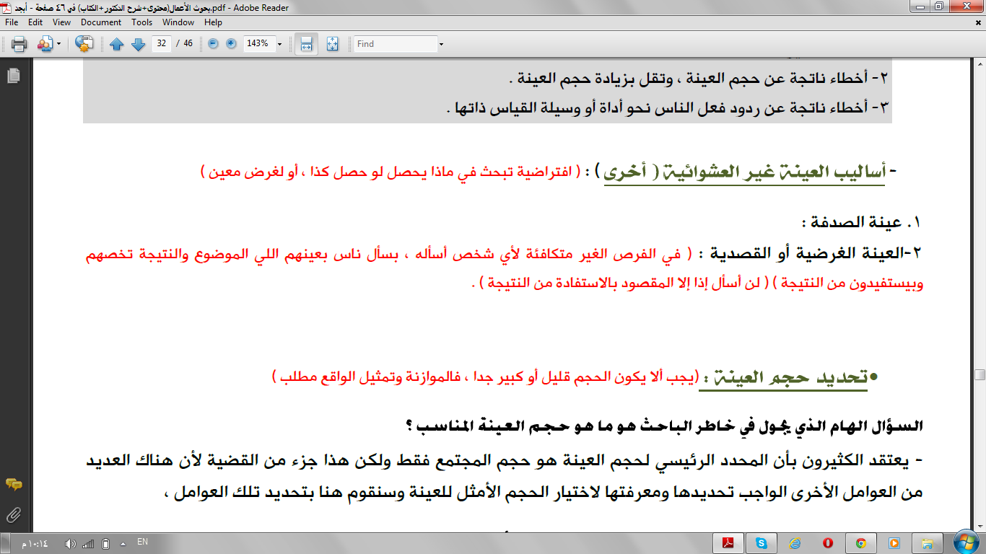Click the battery tray icon
986x554 pixels.
(x=105, y=543)
